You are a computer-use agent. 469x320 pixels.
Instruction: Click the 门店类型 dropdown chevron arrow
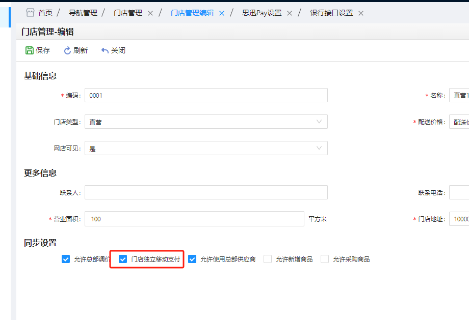(x=319, y=122)
